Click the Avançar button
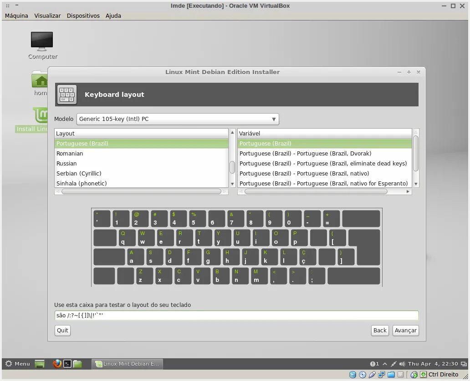The height and width of the screenshot is (381, 470). pos(405,331)
